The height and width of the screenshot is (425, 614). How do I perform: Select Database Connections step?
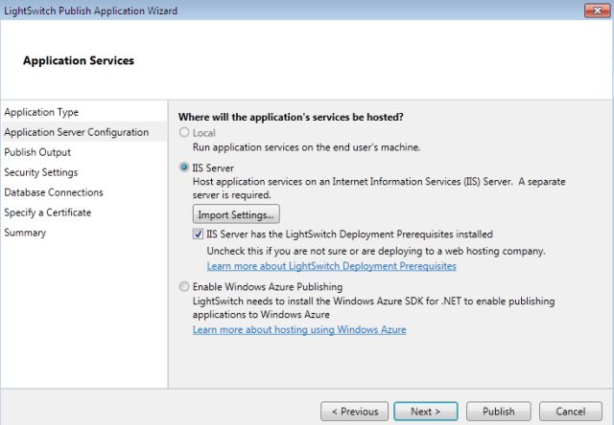[x=54, y=192]
